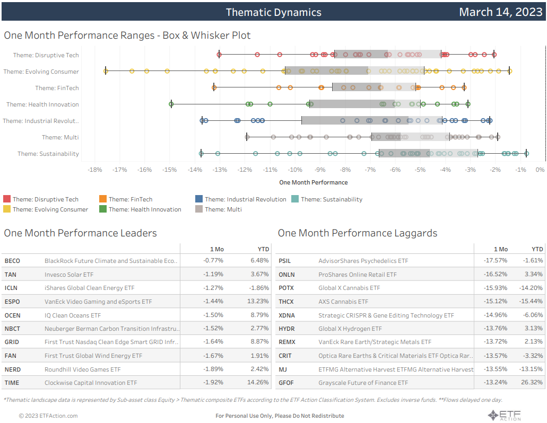Click the NBCT ticker in Leaders
Viewport: 547px width, 423px height.
(12, 329)
